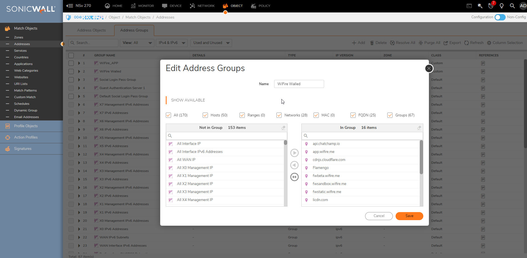Uncheck the Hosts (50) checkbox

point(205,115)
